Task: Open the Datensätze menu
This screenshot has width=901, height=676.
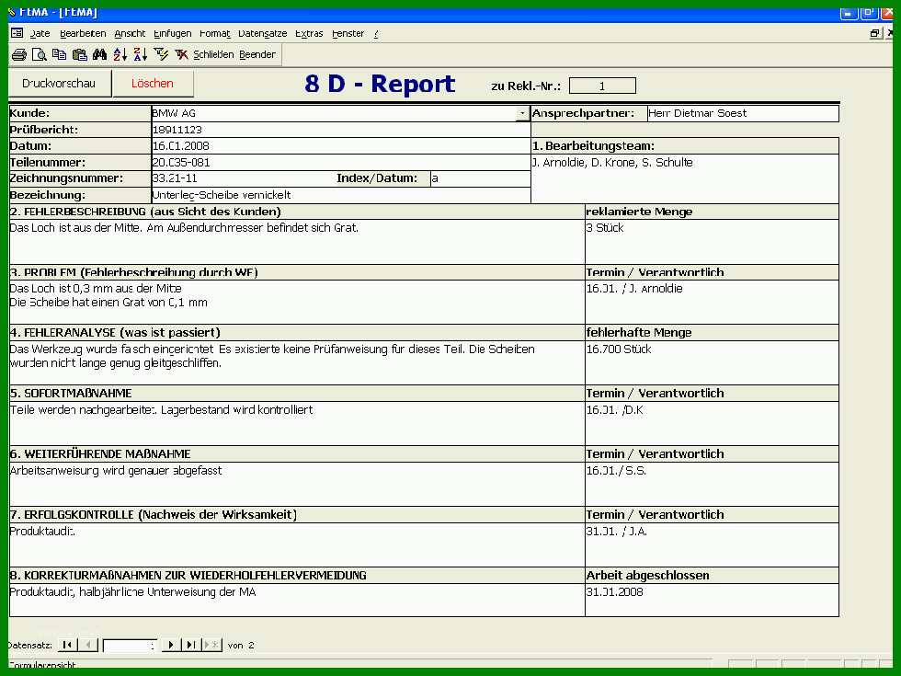Action: tap(263, 33)
